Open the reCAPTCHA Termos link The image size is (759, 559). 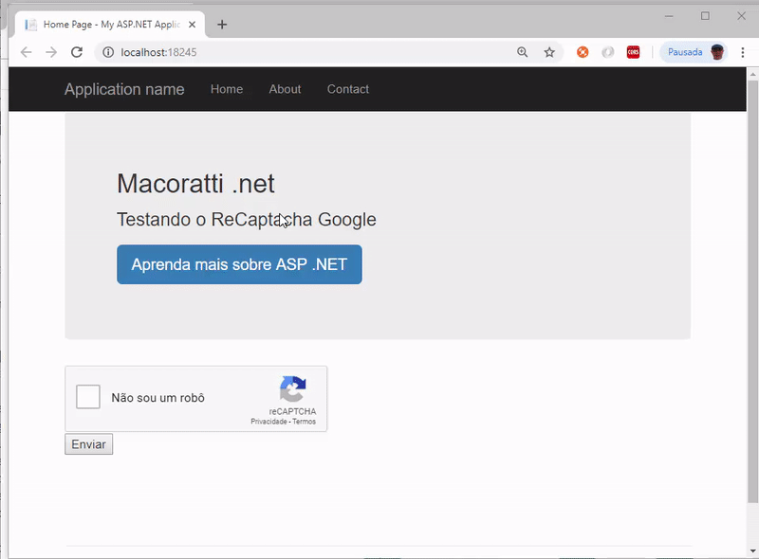pos(304,422)
